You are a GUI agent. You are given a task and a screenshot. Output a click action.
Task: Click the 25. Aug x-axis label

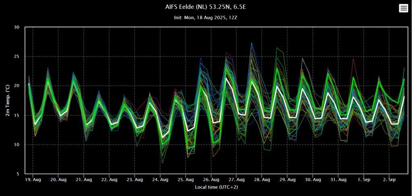pos(185,180)
